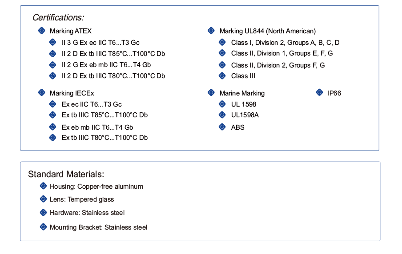Select the Standard Materials heading
The width and height of the screenshot is (402, 254).
[66, 174]
